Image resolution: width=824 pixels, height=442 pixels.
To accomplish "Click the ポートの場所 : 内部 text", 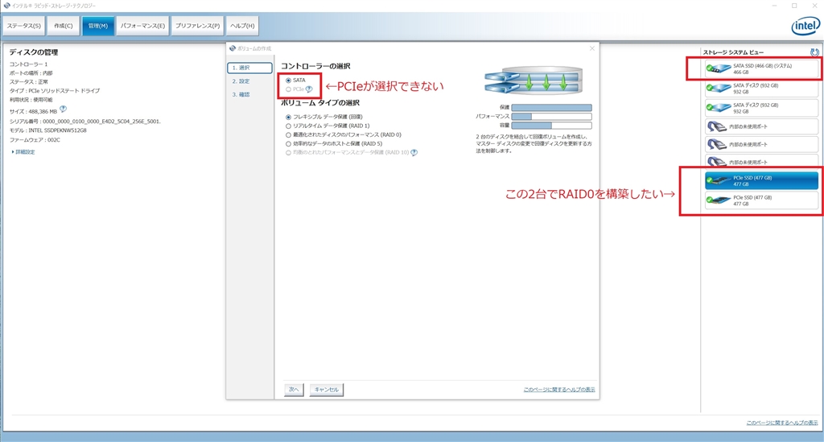I will click(x=31, y=73).
